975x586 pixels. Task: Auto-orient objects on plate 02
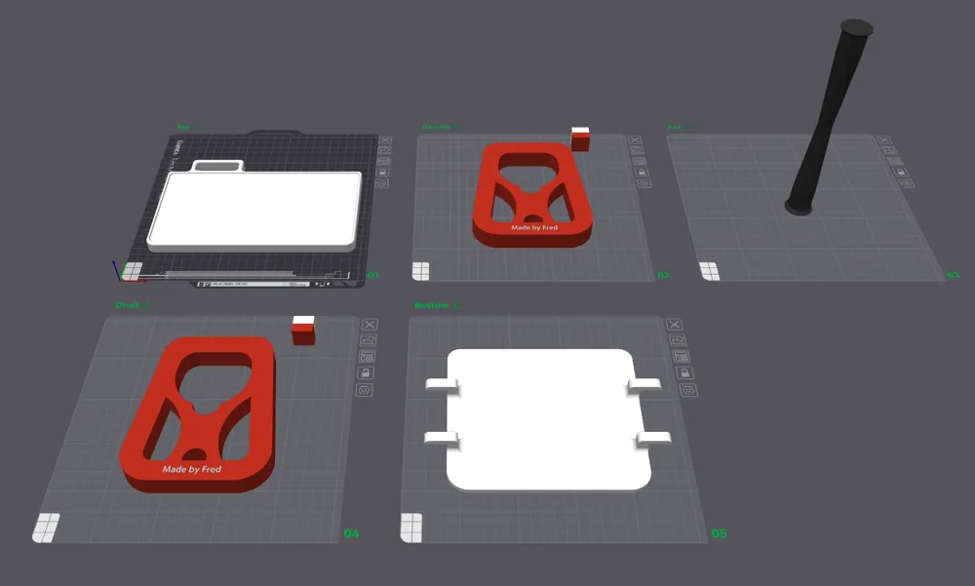tap(637, 150)
